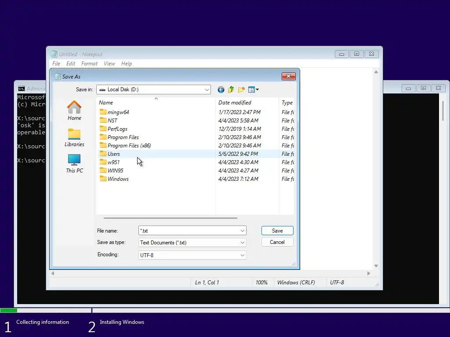Screen dimensions: 450x337
Task: Click Windows (CRLF) in status bar
Action: (296, 283)
